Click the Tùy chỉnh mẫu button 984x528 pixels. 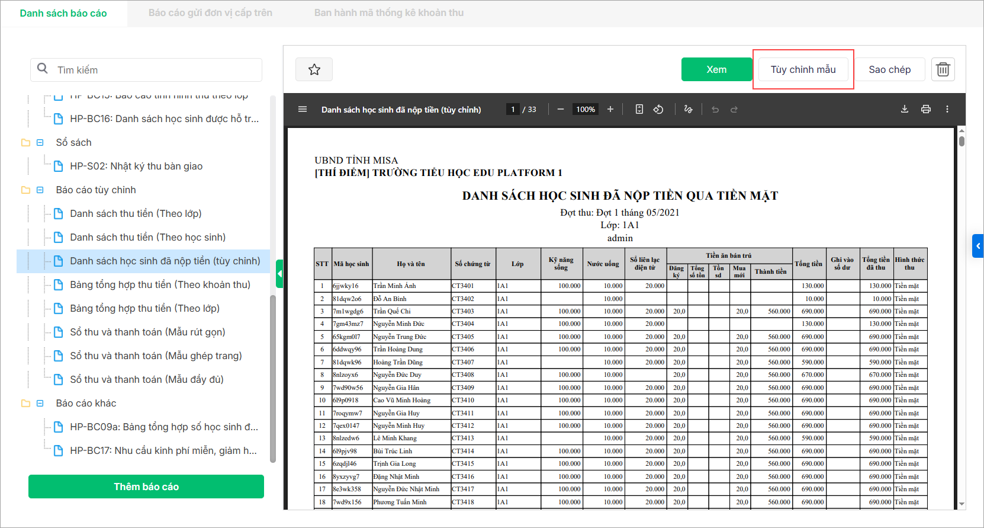point(803,69)
